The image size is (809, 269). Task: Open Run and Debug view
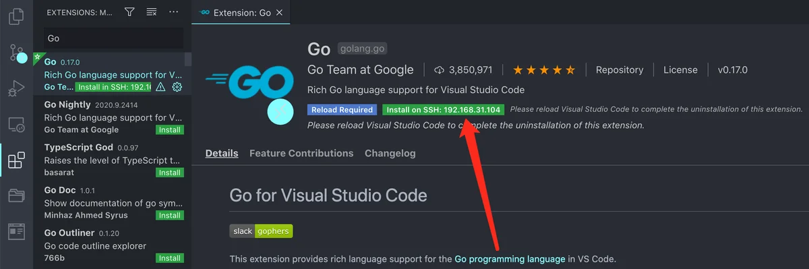[16, 88]
